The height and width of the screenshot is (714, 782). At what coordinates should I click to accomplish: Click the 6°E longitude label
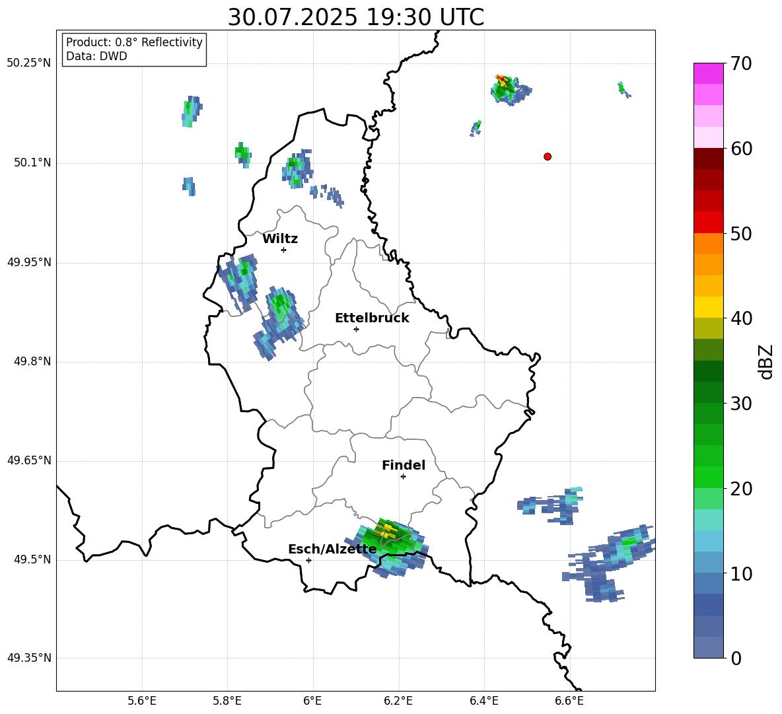(x=312, y=701)
